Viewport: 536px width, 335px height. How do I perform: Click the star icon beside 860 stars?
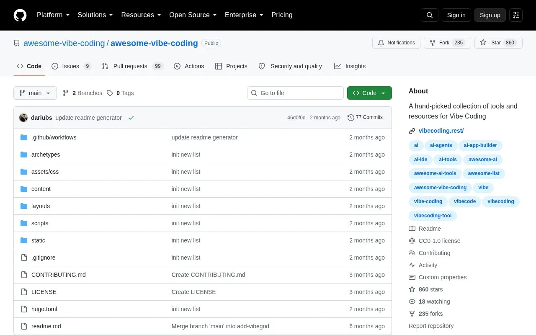tap(412, 289)
